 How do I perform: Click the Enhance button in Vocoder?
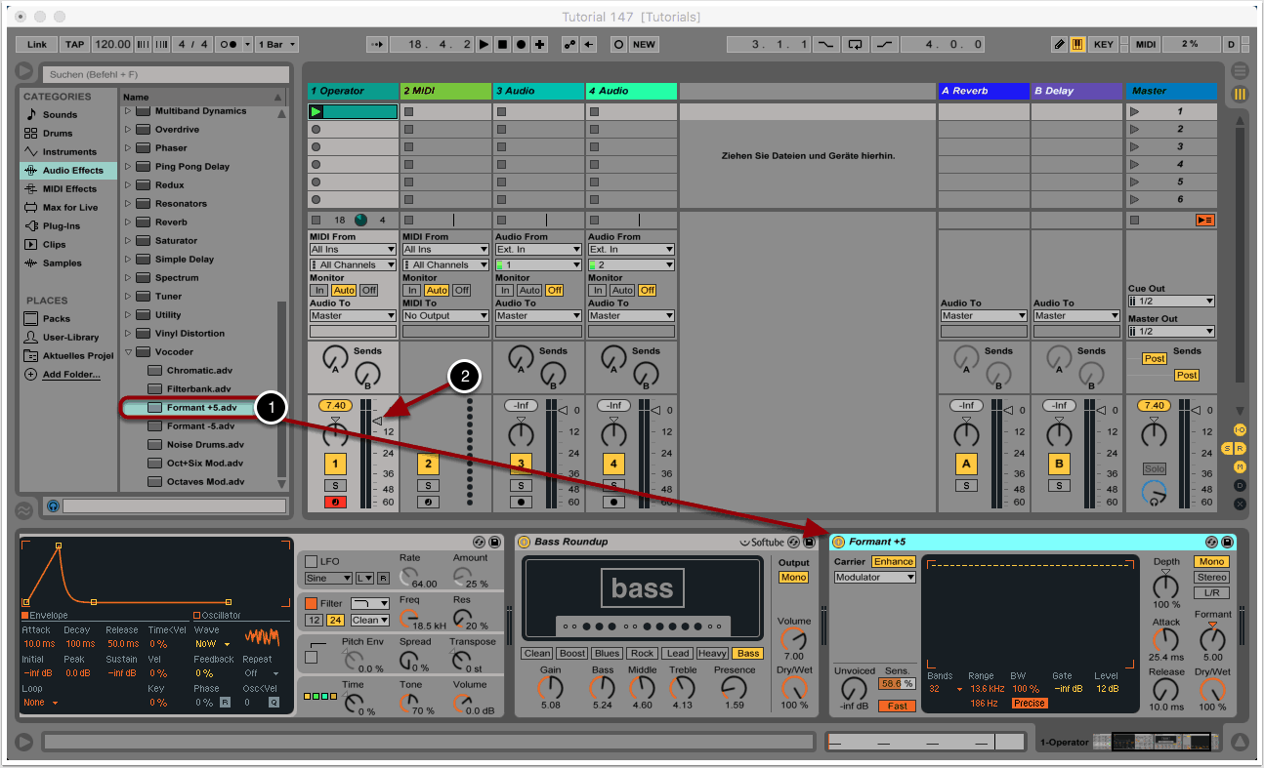pyautogui.click(x=894, y=562)
